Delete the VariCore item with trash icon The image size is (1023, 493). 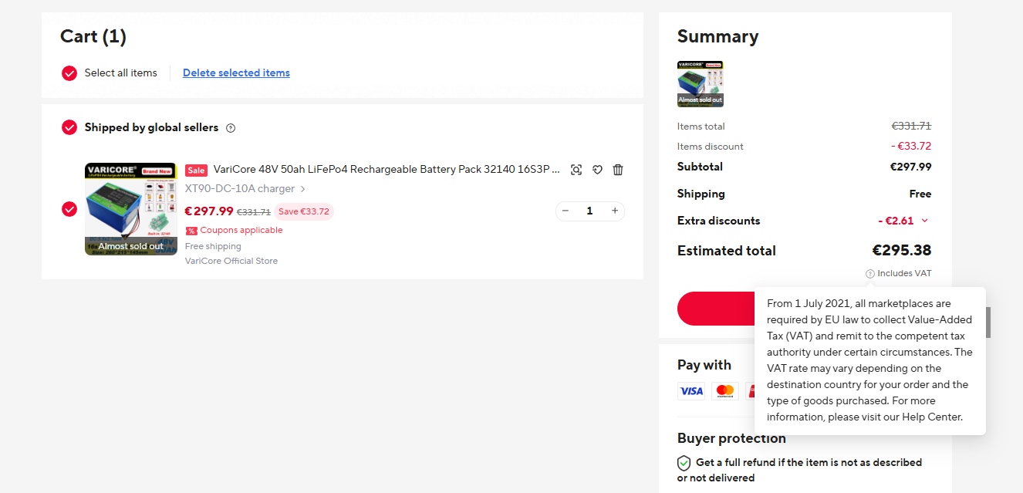click(x=618, y=170)
